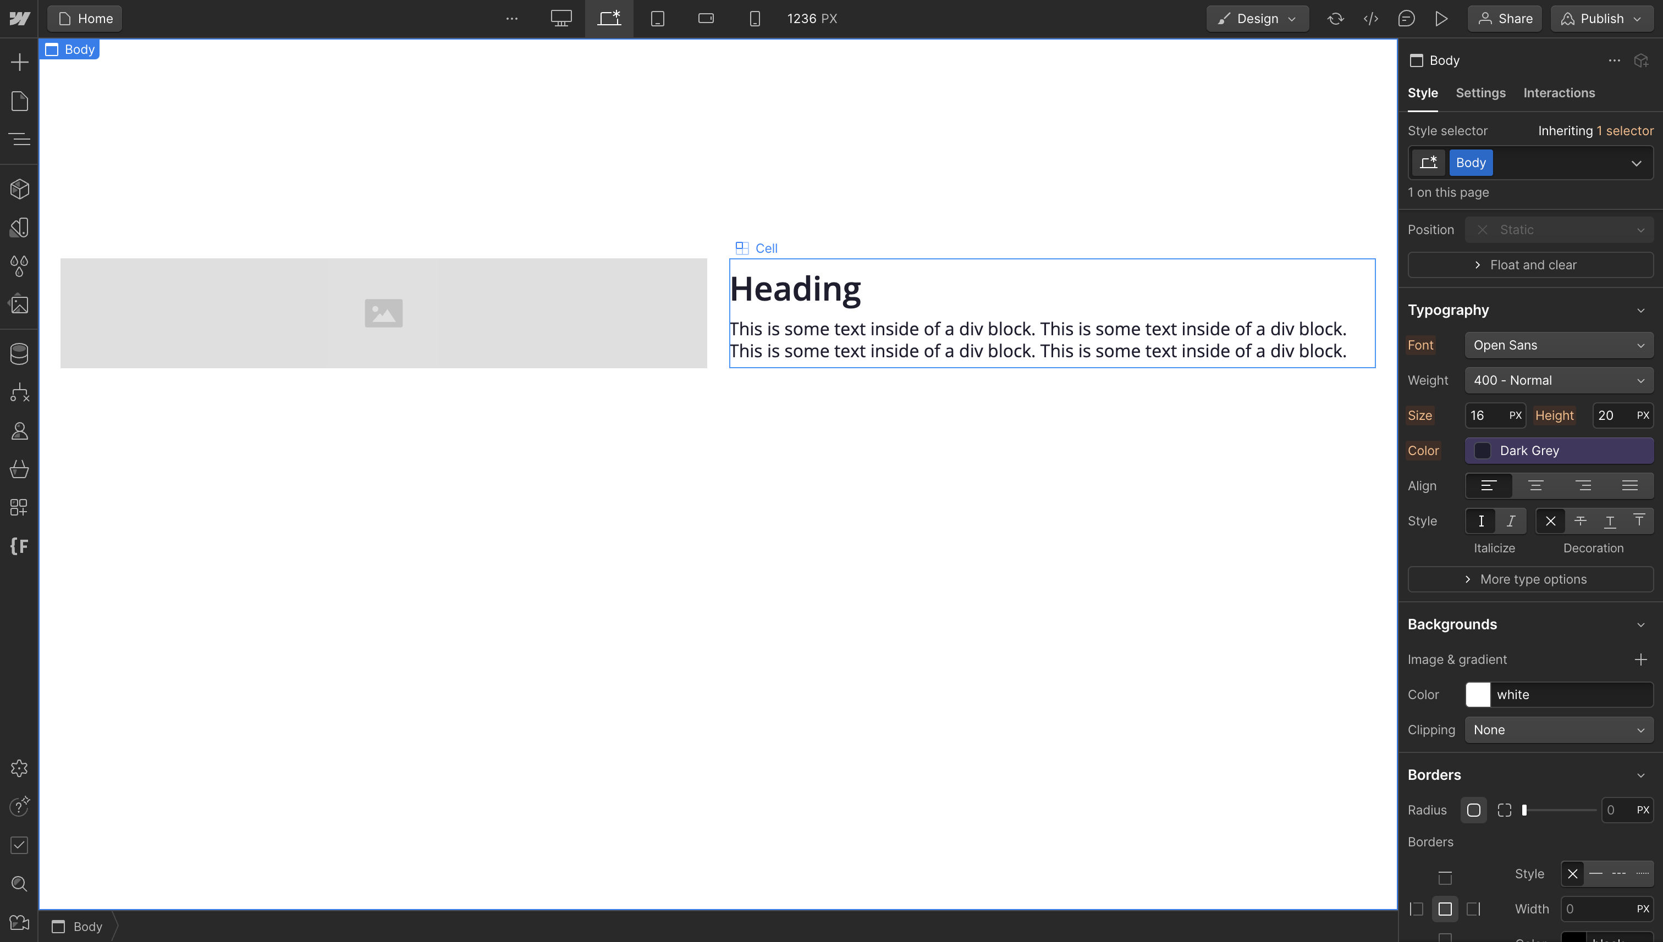Viewport: 1663px width, 942px height.
Task: Switch to the Settings tab
Action: click(x=1480, y=93)
